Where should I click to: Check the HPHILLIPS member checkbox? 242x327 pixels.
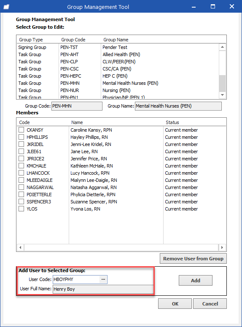(21, 137)
